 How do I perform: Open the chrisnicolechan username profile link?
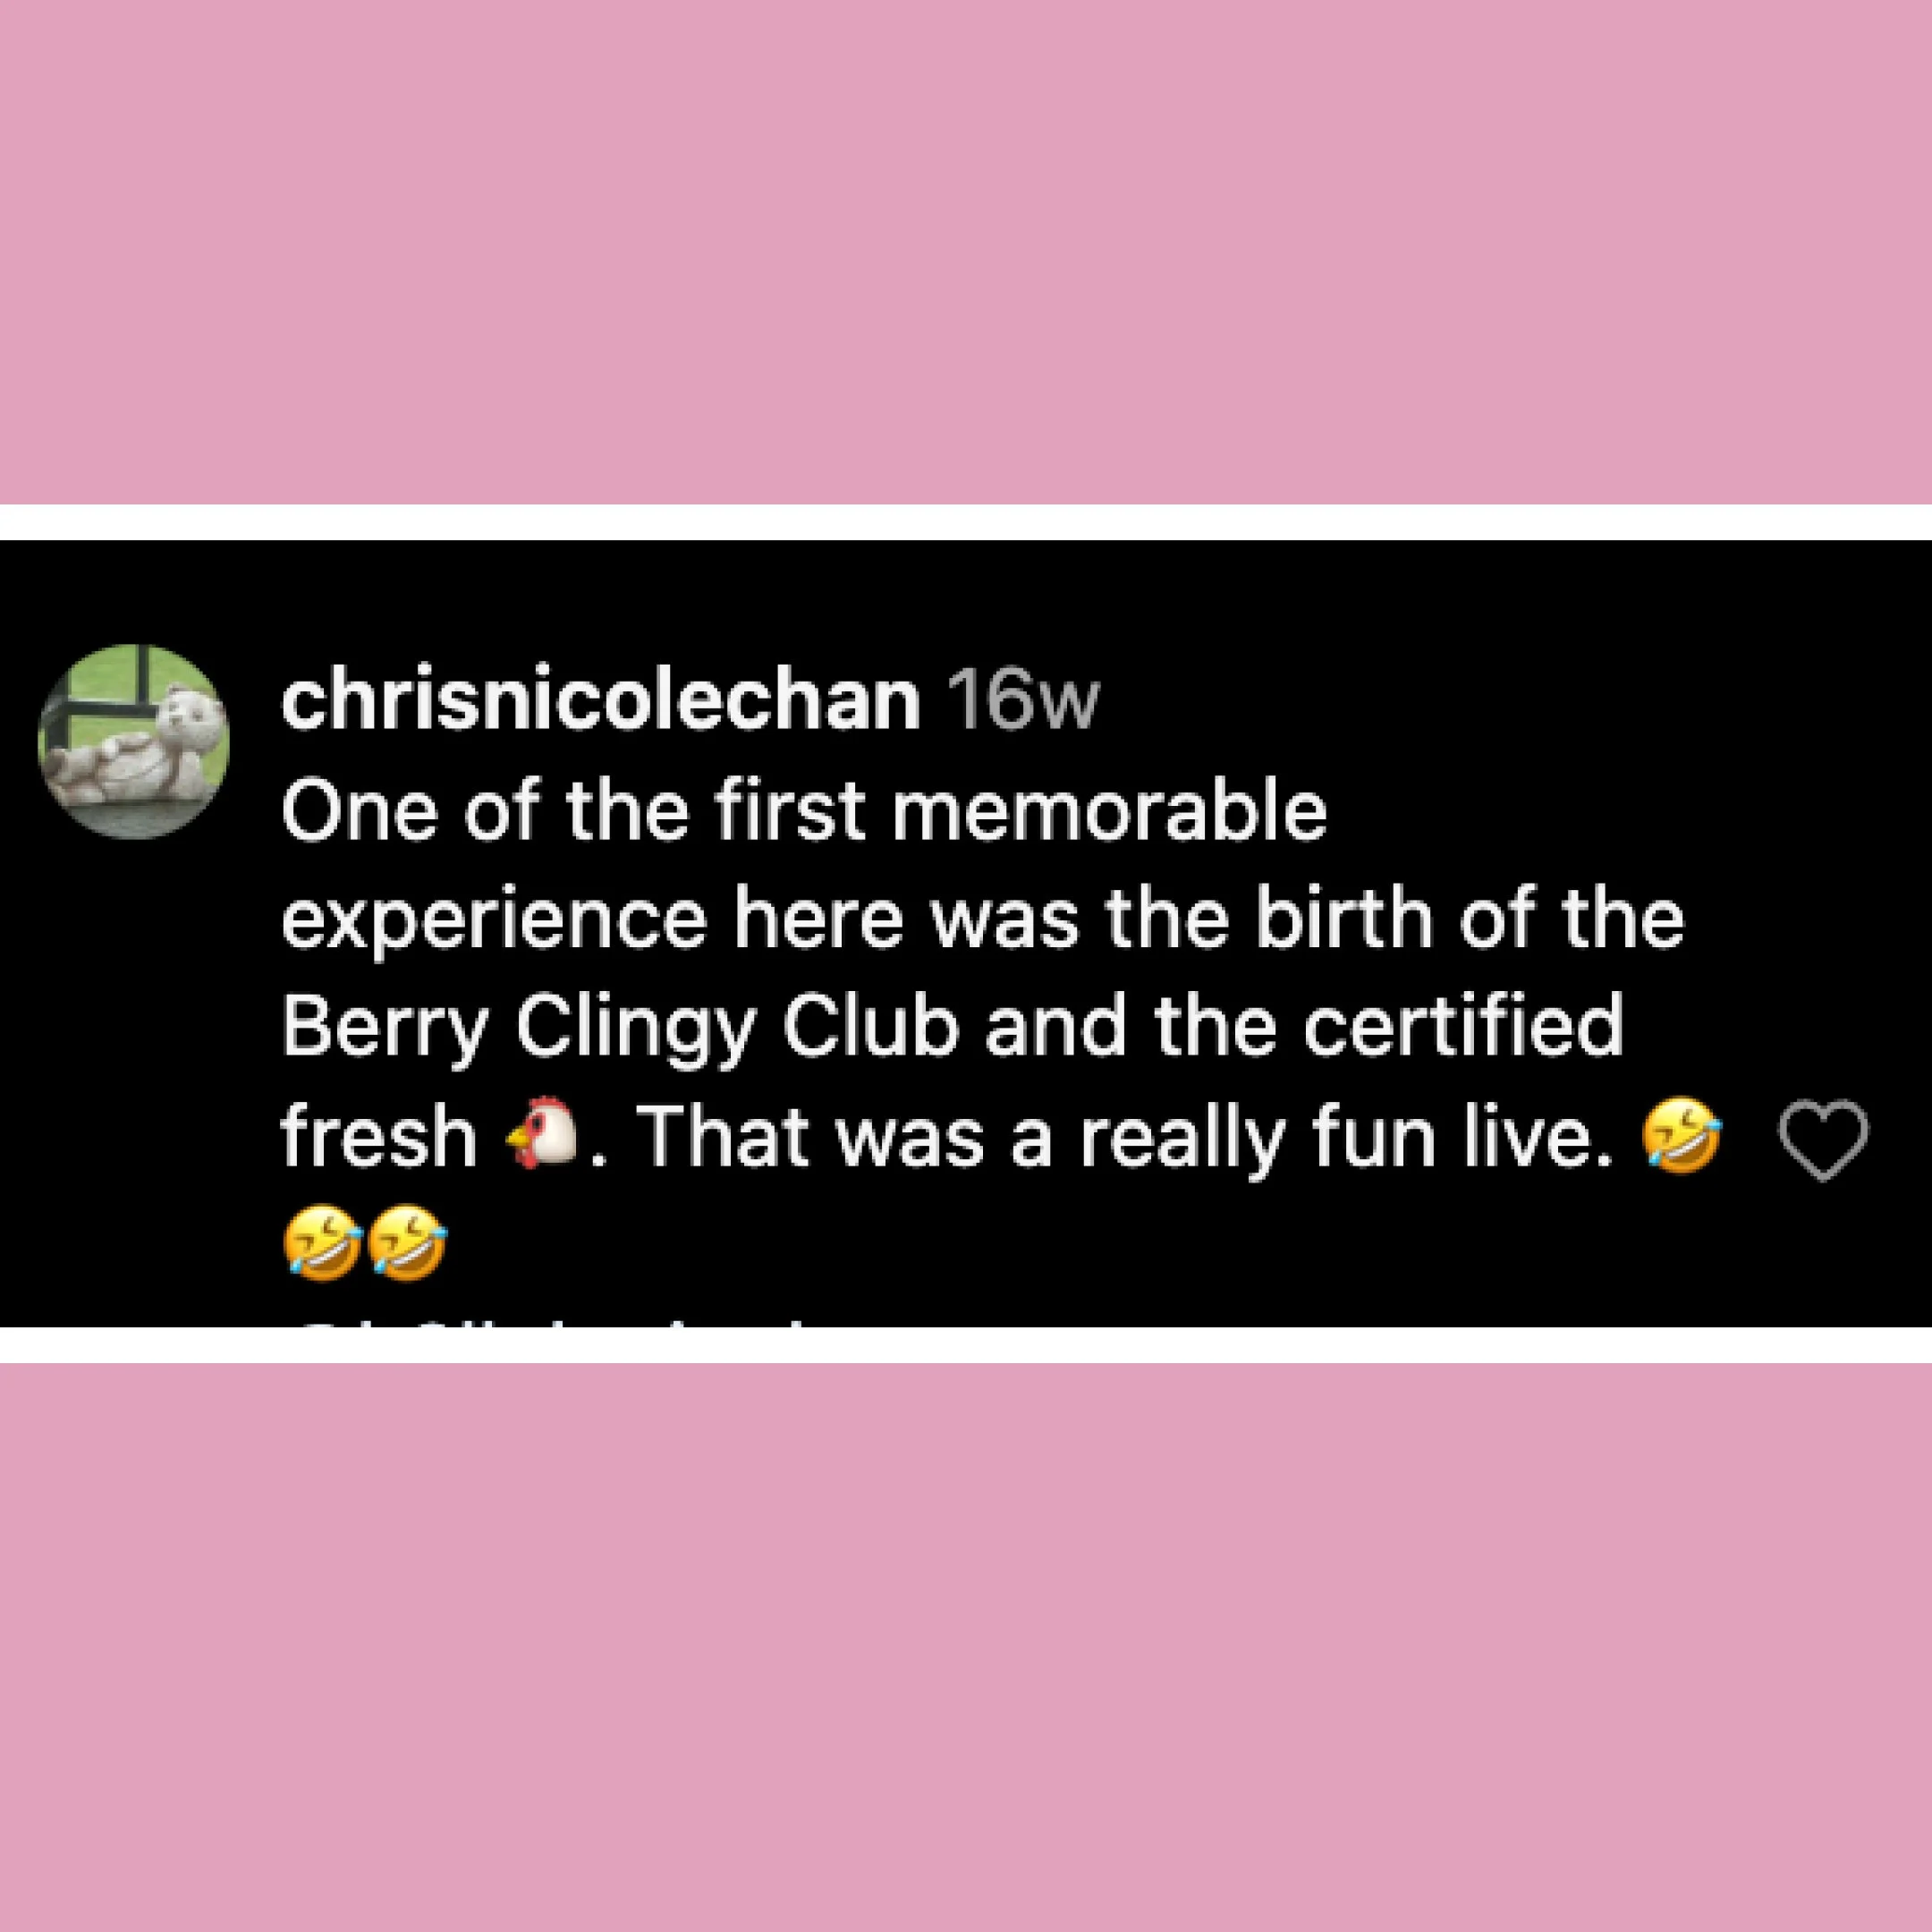[600, 701]
